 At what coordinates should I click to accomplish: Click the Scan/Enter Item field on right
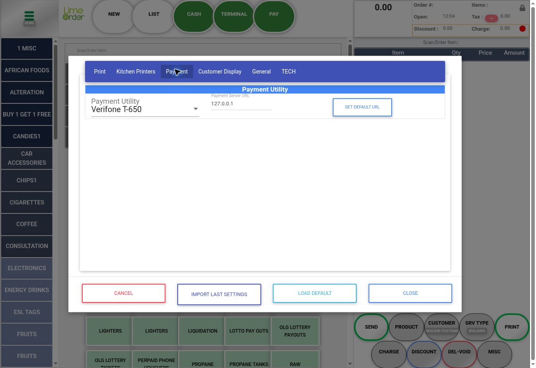pos(441,43)
